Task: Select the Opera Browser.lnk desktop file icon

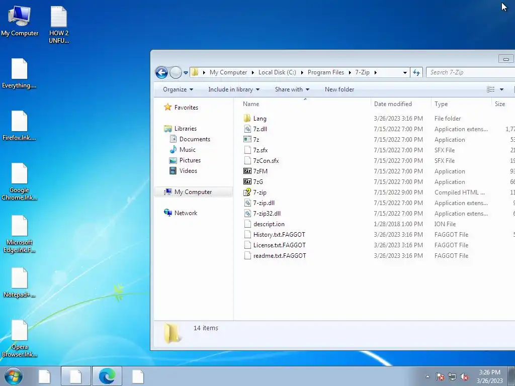Action: pos(19,339)
